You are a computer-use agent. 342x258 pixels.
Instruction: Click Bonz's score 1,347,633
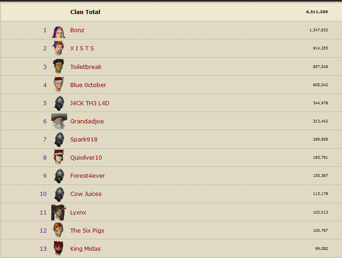pyautogui.click(x=318, y=30)
